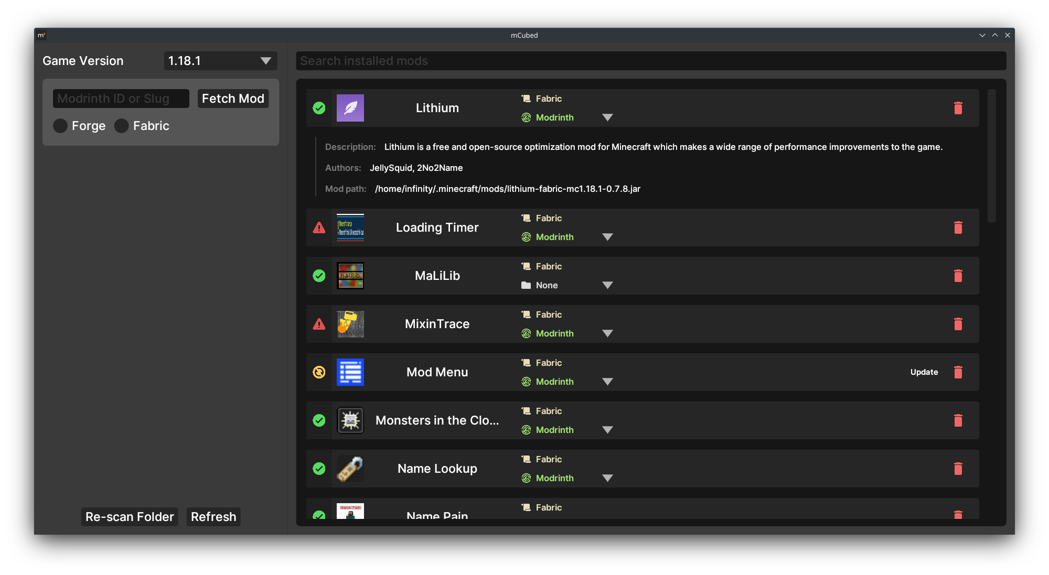Image resolution: width=1049 pixels, height=575 pixels.
Task: Open the Game Version 1.18.1 dropdown
Action: click(220, 61)
